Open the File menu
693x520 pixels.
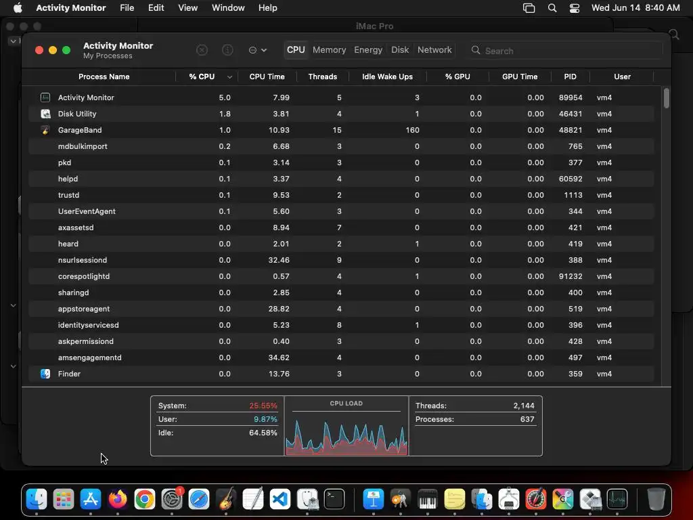coord(127,8)
